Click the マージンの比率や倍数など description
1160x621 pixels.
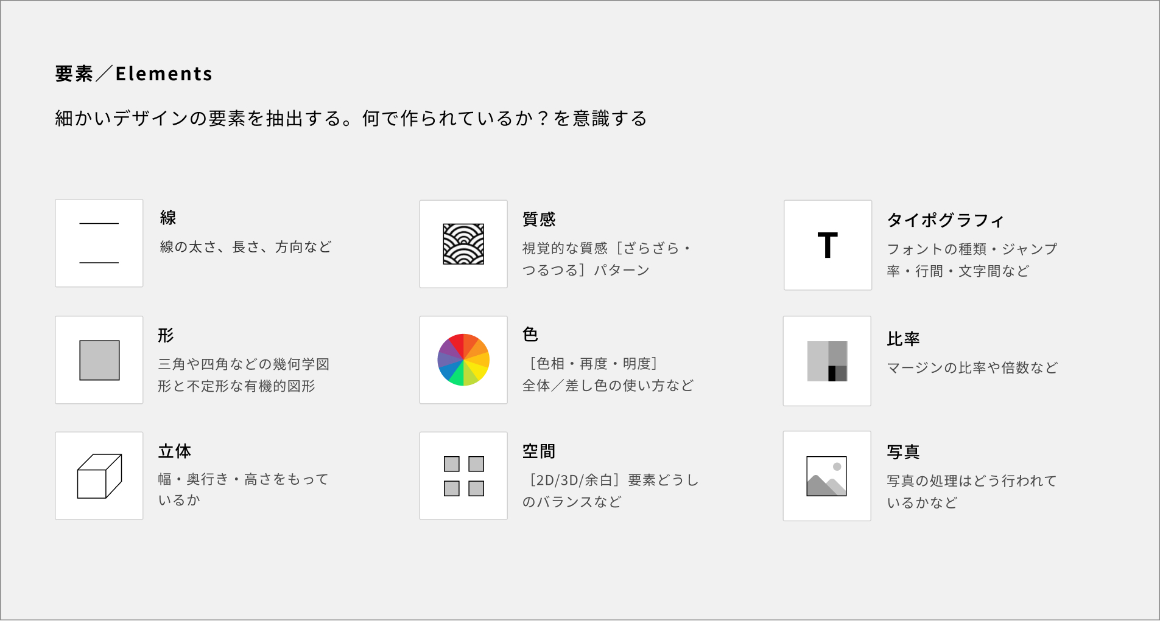point(972,368)
